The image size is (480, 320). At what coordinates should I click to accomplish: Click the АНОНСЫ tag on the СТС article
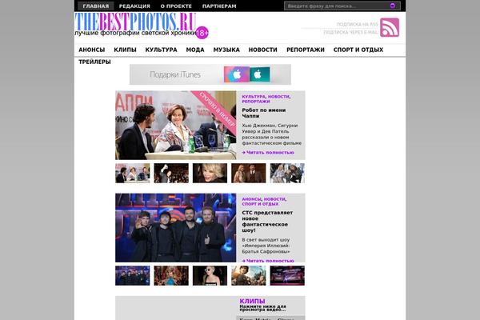[x=252, y=199]
